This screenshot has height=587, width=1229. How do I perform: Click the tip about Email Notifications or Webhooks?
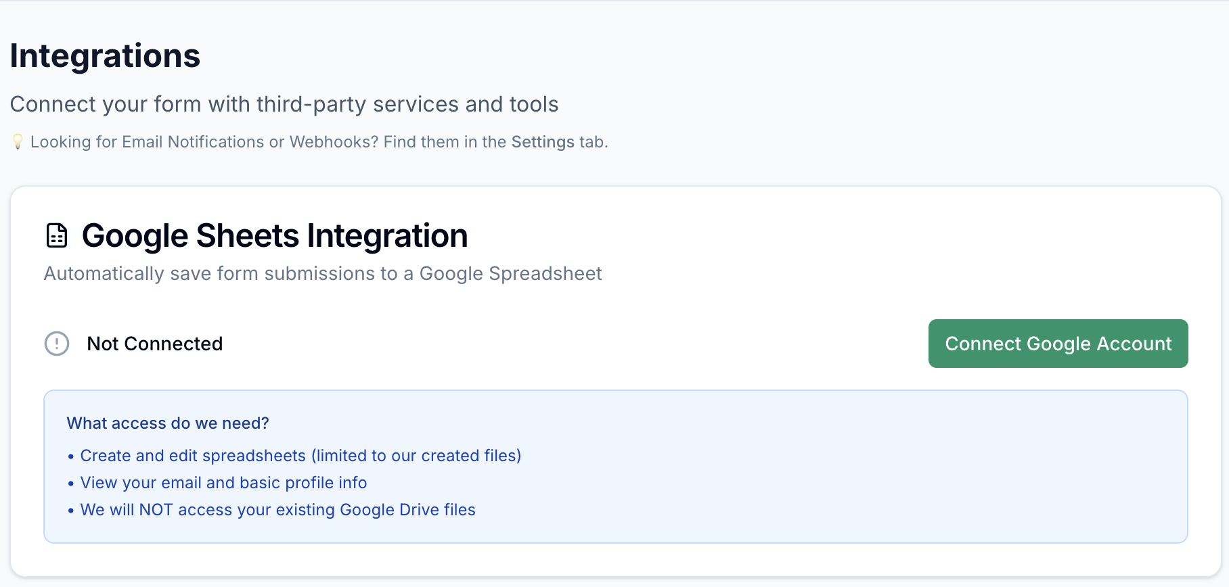pos(309,141)
